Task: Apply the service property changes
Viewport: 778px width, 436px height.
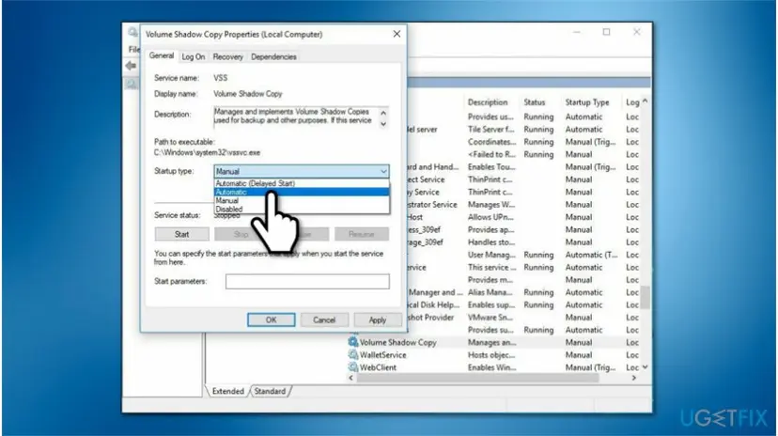Action: [377, 319]
